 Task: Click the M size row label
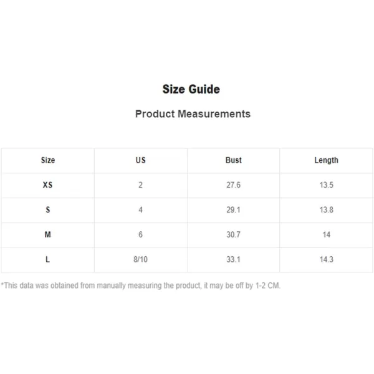[48, 234]
